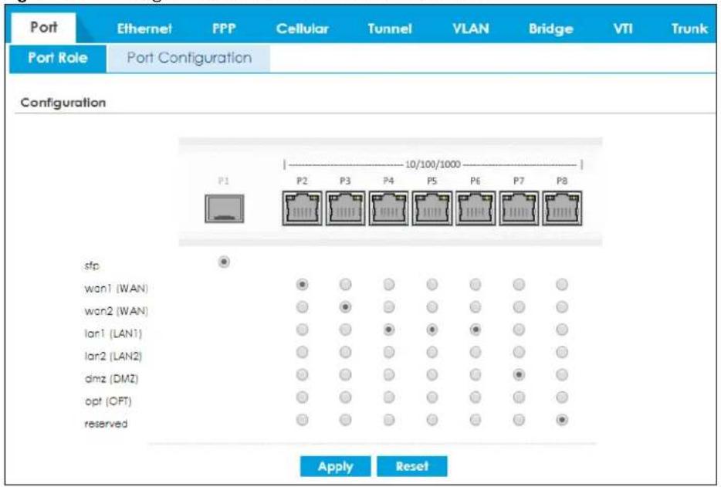721x487 pixels.
Task: Open the VLAN tab
Action: pos(470,29)
